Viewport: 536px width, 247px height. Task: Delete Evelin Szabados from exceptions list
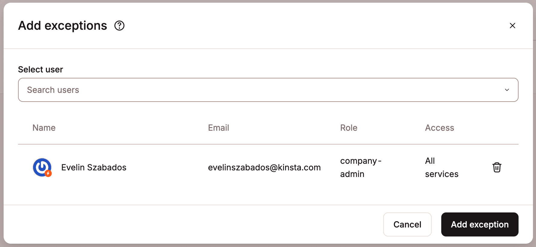(x=497, y=167)
